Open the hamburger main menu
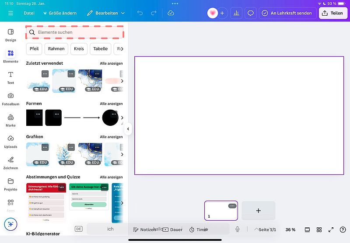This screenshot has height=243, width=350. (x=10, y=13)
